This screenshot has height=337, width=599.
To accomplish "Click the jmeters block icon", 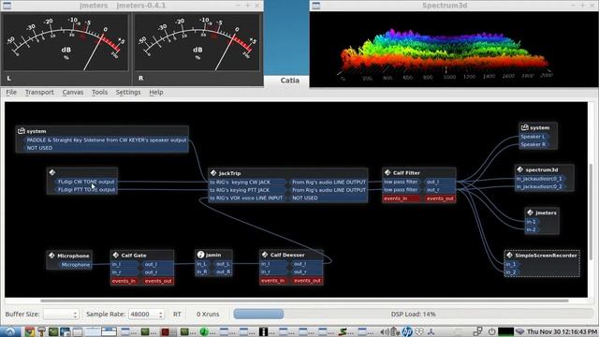I will [531, 212].
